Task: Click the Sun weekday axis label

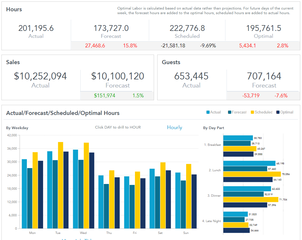Action: point(186,233)
